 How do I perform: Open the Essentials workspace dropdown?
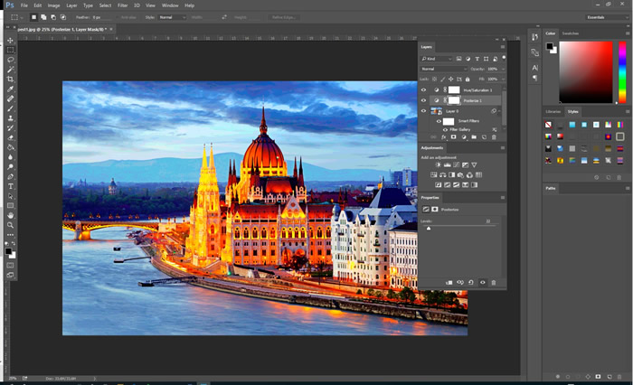pyautogui.click(x=607, y=17)
